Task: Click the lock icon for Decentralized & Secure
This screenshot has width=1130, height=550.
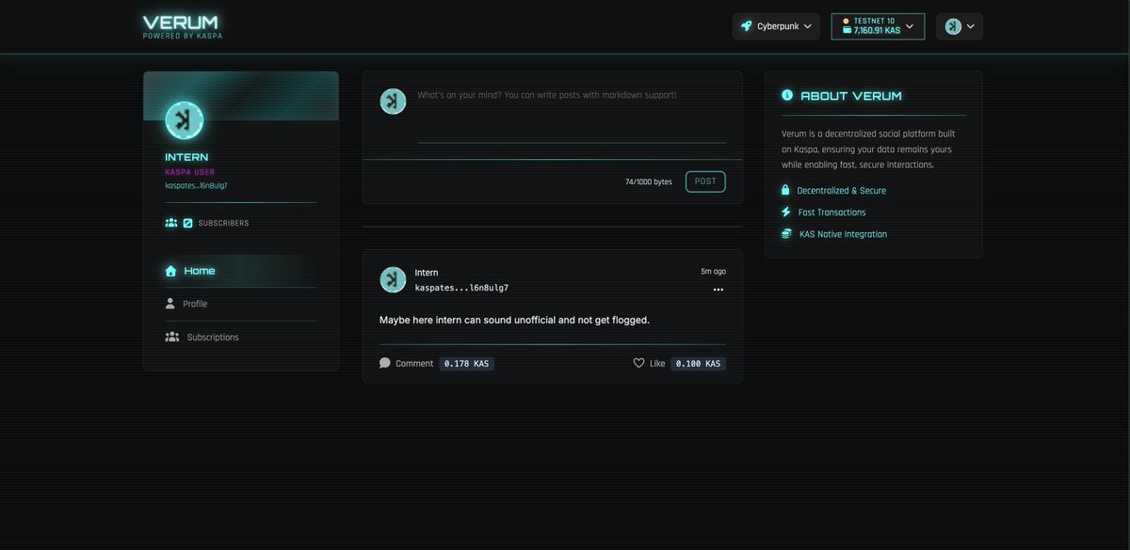Action: tap(785, 190)
